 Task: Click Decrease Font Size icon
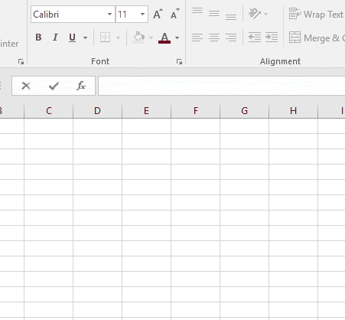pos(175,14)
